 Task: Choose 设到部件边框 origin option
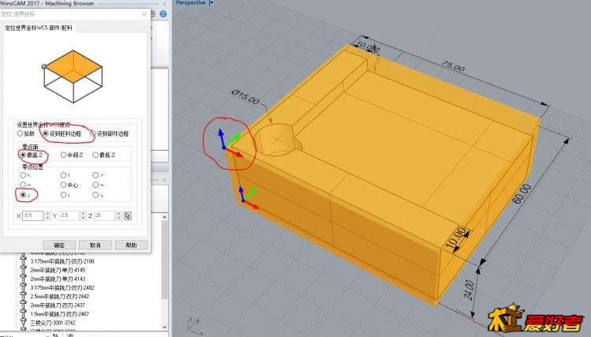[x=110, y=133]
